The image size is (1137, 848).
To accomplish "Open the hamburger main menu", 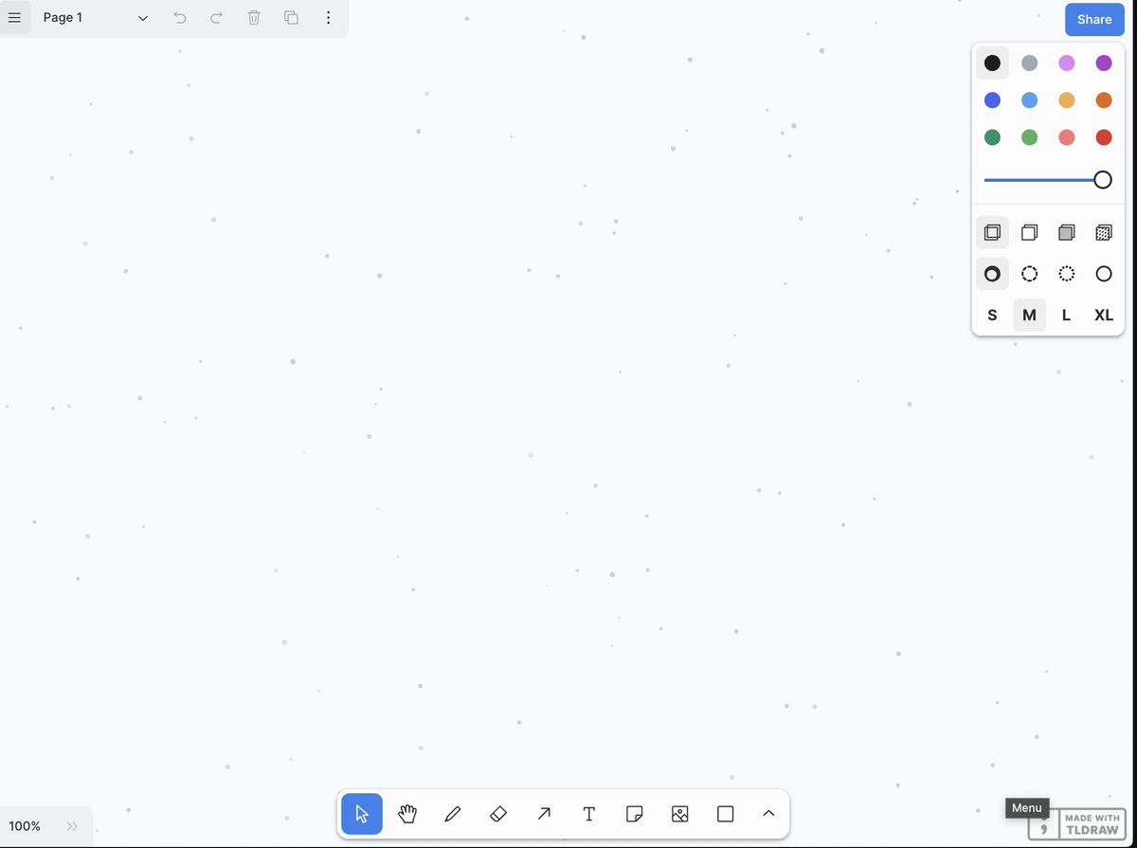I will pos(14,18).
